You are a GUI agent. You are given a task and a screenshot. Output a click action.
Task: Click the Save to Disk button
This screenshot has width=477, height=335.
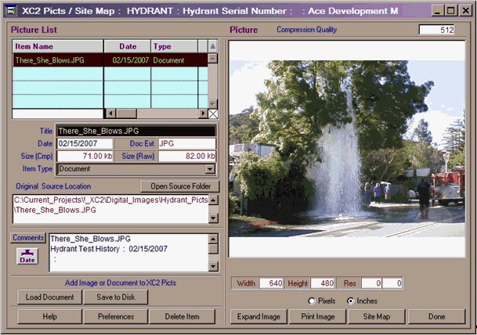point(115,297)
